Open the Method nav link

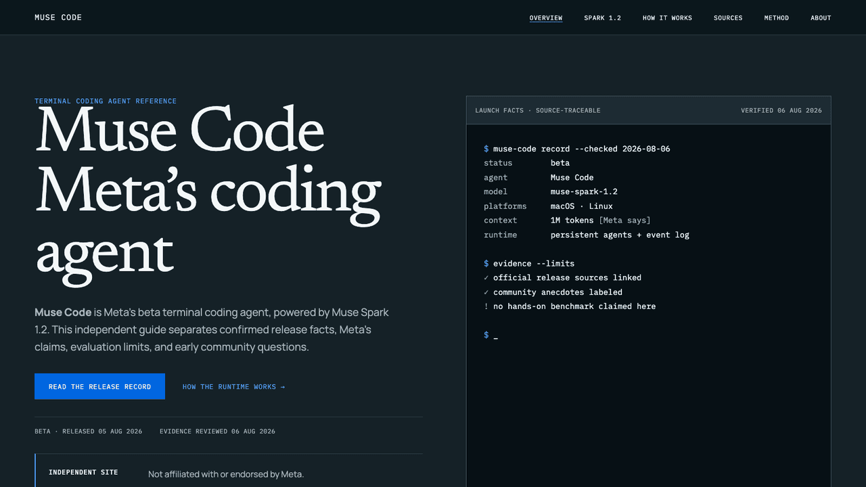(x=777, y=18)
